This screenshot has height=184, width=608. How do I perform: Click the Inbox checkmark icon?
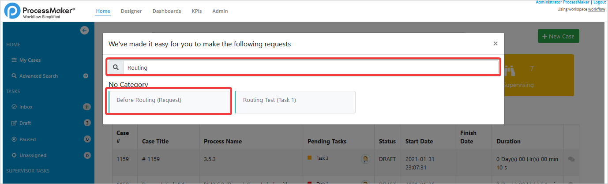(x=14, y=107)
